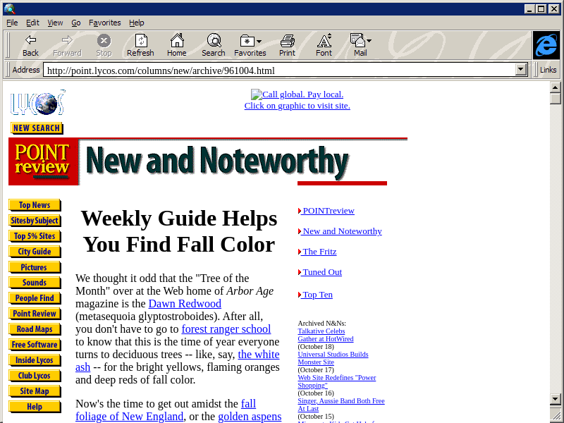Expand the Address bar dropdown arrow
Image resolution: width=564 pixels, height=423 pixels.
coord(521,70)
